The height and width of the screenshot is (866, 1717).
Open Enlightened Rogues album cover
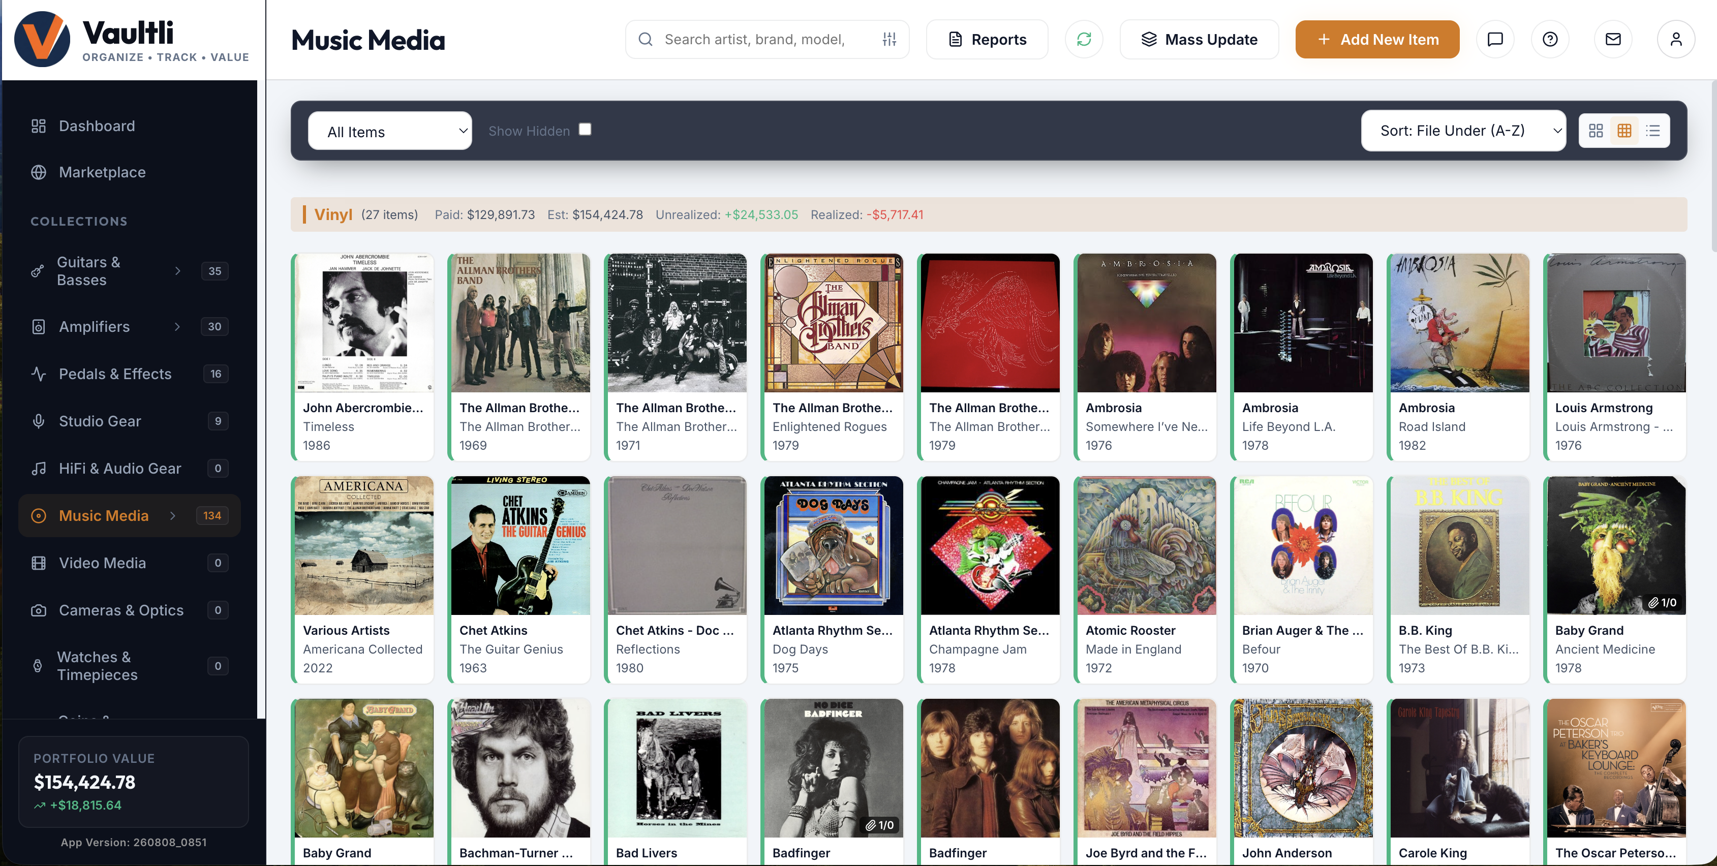(833, 323)
